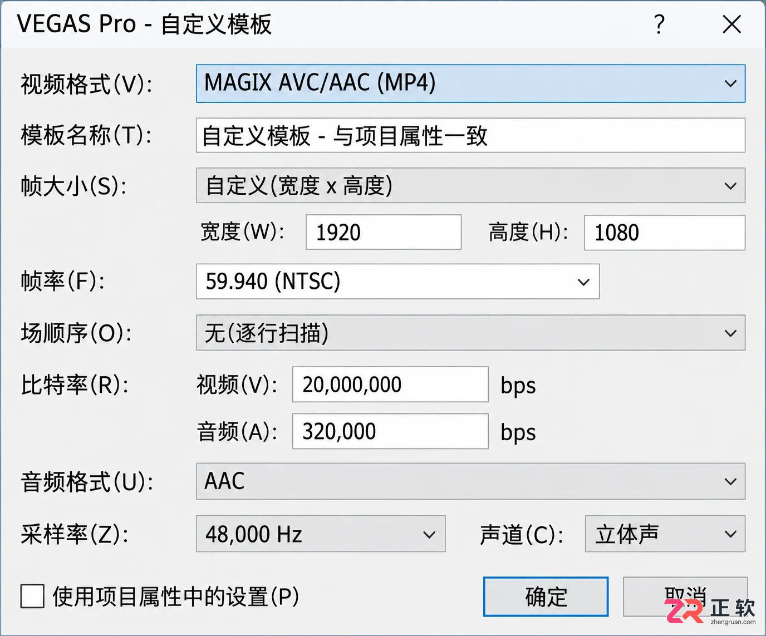Open the 帧率 combo box showing 59.940 (NTSC)
The image size is (766, 636).
coord(397,282)
